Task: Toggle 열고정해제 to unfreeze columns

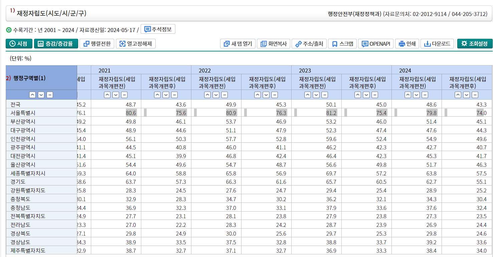Action: coord(136,44)
